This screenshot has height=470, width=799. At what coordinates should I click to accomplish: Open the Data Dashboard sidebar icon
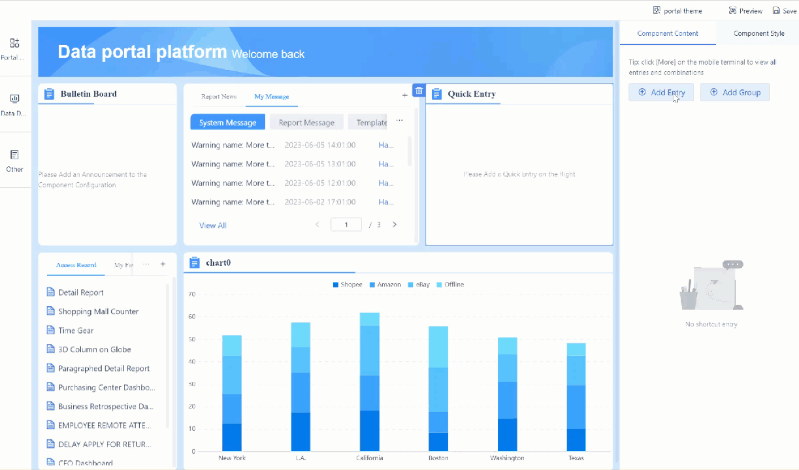coord(14,99)
